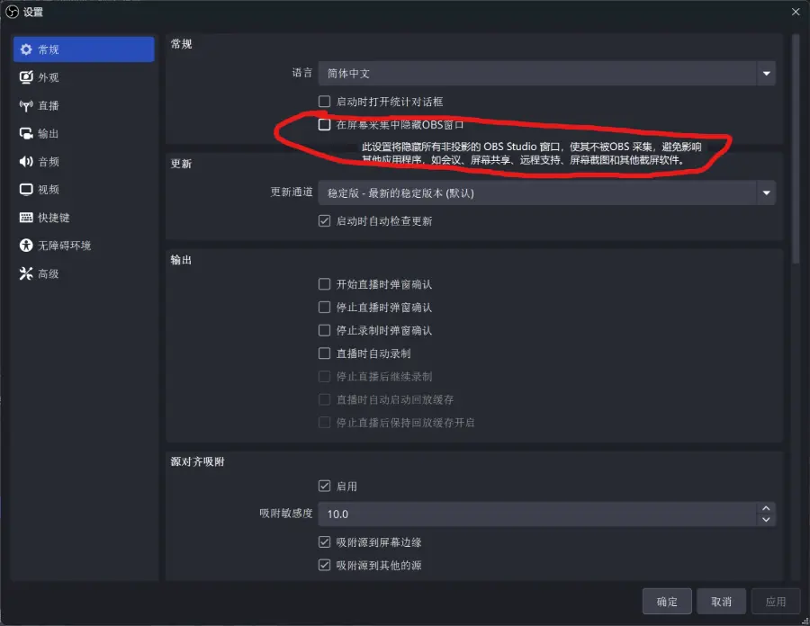Viewport: 810px width, 626px height.
Task: Show the 视频 settings page
Action: coord(84,190)
